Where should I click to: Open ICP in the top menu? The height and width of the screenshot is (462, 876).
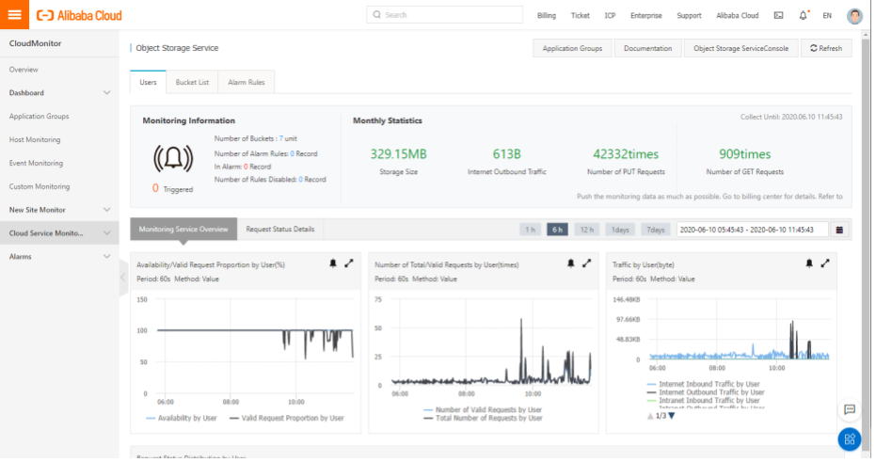pos(610,16)
